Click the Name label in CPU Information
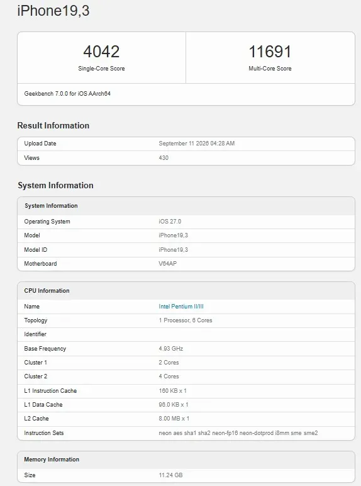Viewport: 361px width, 486px height. (x=32, y=307)
